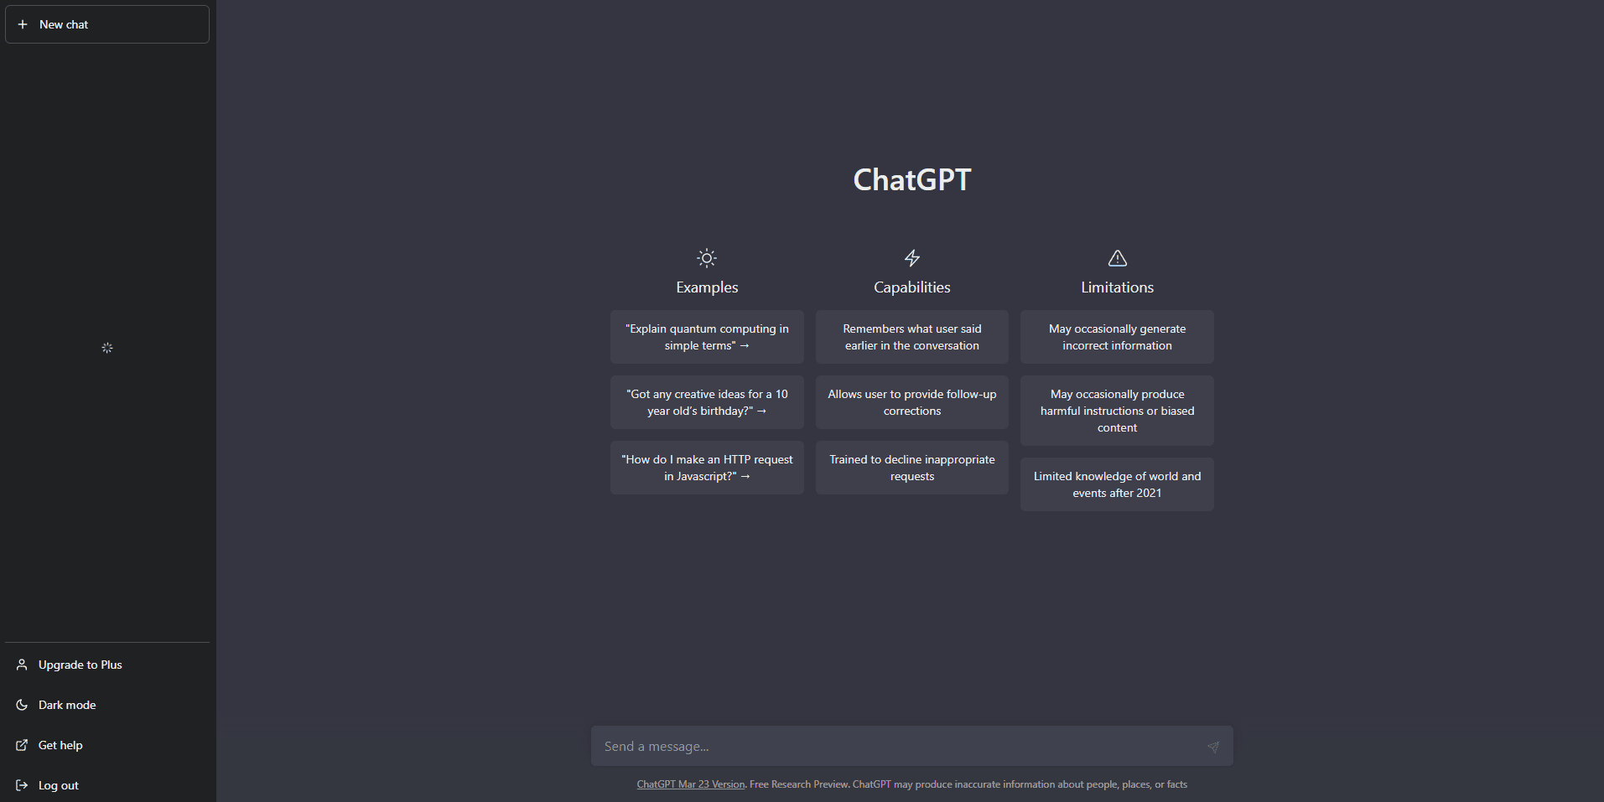Click the moon icon for Dark mode

tap(22, 705)
